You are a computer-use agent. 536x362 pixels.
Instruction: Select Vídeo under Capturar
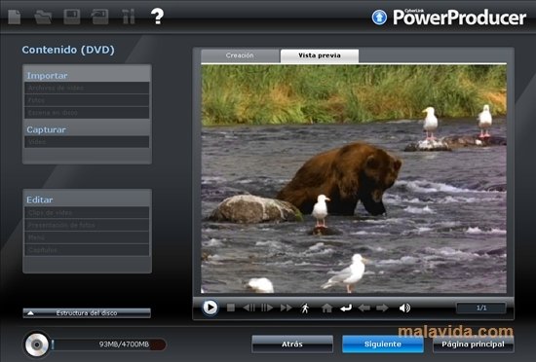(87, 142)
